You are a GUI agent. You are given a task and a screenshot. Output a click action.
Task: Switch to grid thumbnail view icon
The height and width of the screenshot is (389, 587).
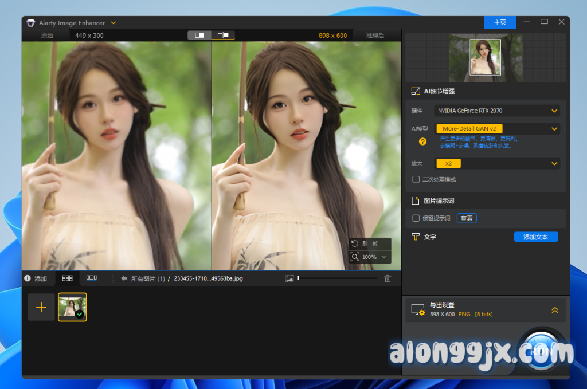coord(67,278)
